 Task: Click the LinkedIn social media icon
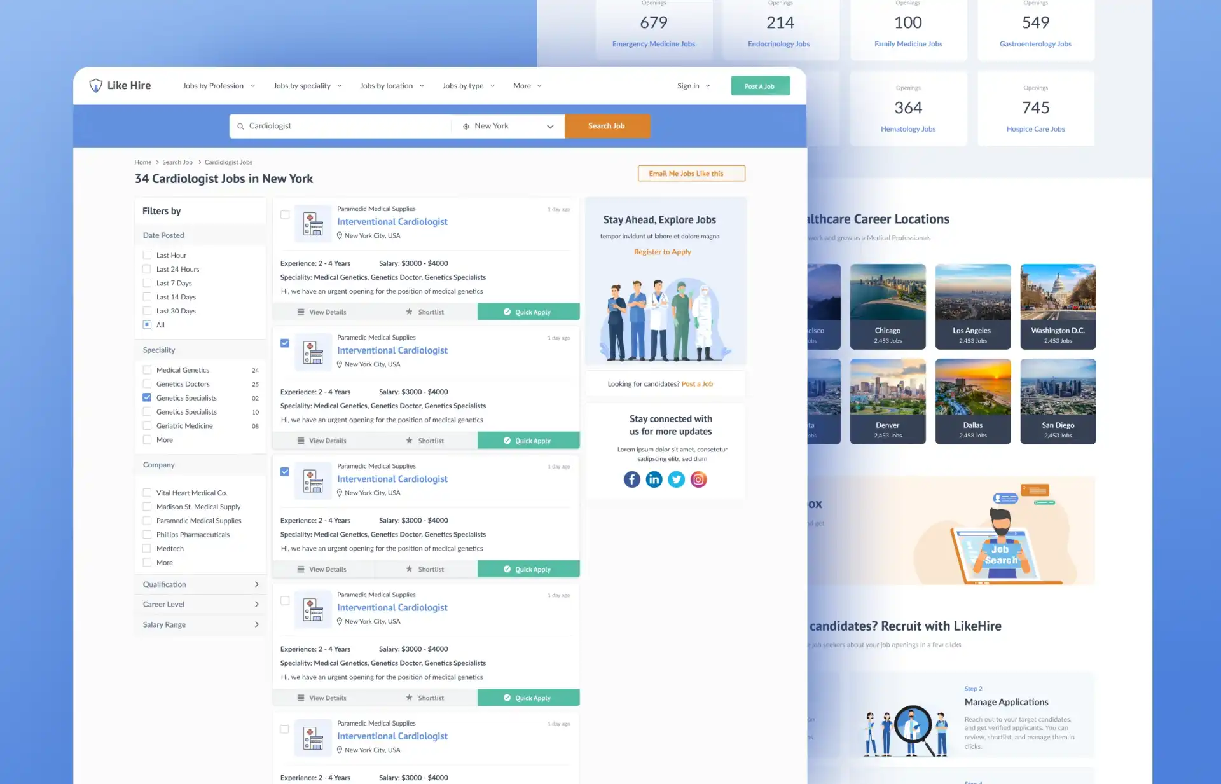point(653,479)
